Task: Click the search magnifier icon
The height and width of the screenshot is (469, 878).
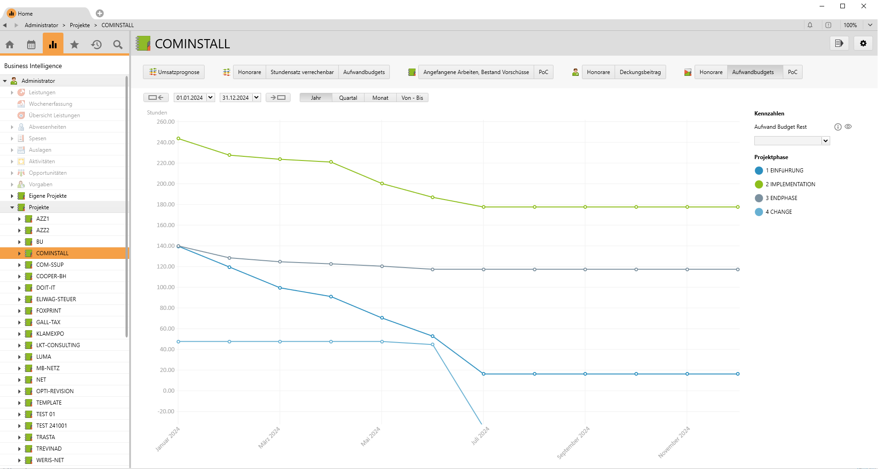Action: [118, 45]
